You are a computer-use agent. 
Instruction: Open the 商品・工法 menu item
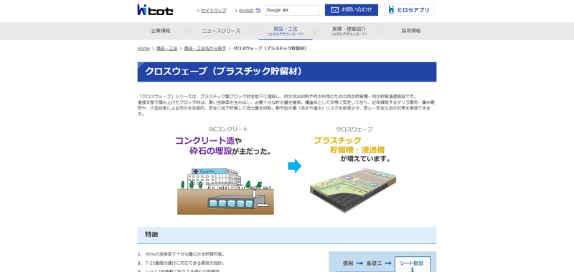coord(286,31)
